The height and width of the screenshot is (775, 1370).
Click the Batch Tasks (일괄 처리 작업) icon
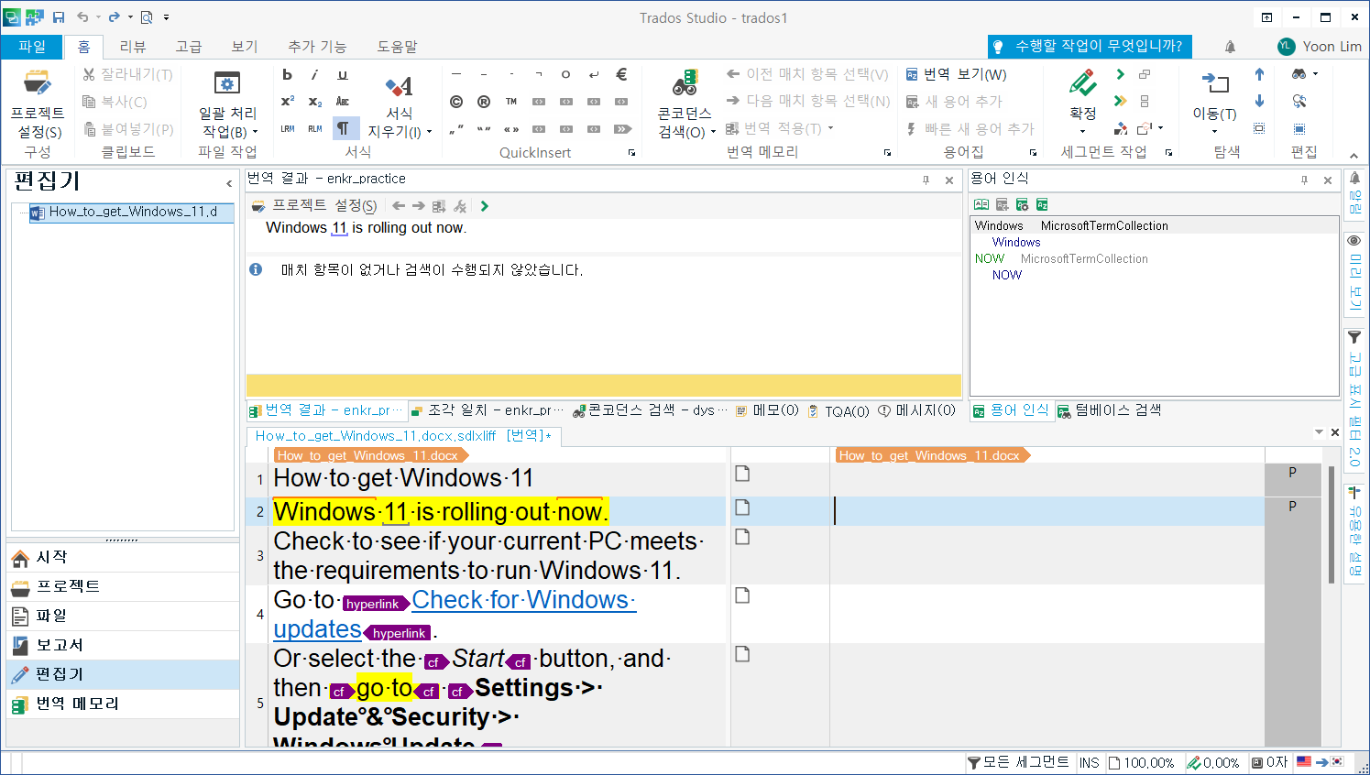click(226, 83)
